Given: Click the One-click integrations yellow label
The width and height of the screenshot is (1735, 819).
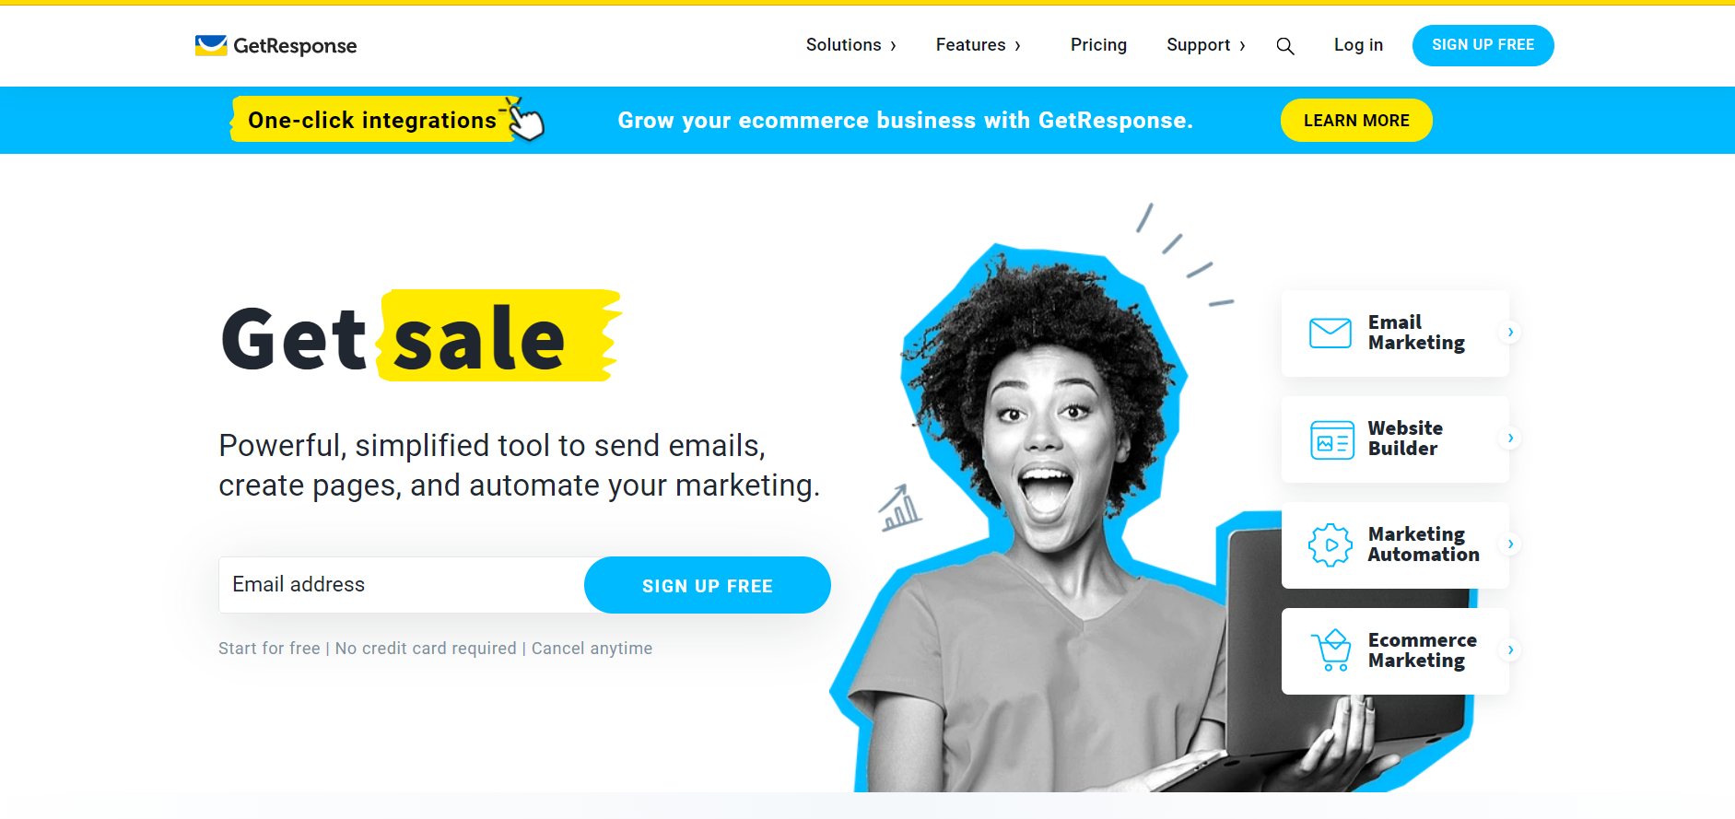Looking at the screenshot, I should 372,121.
